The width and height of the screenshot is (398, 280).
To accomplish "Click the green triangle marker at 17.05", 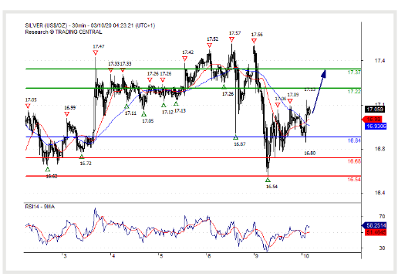I will [143, 114].
